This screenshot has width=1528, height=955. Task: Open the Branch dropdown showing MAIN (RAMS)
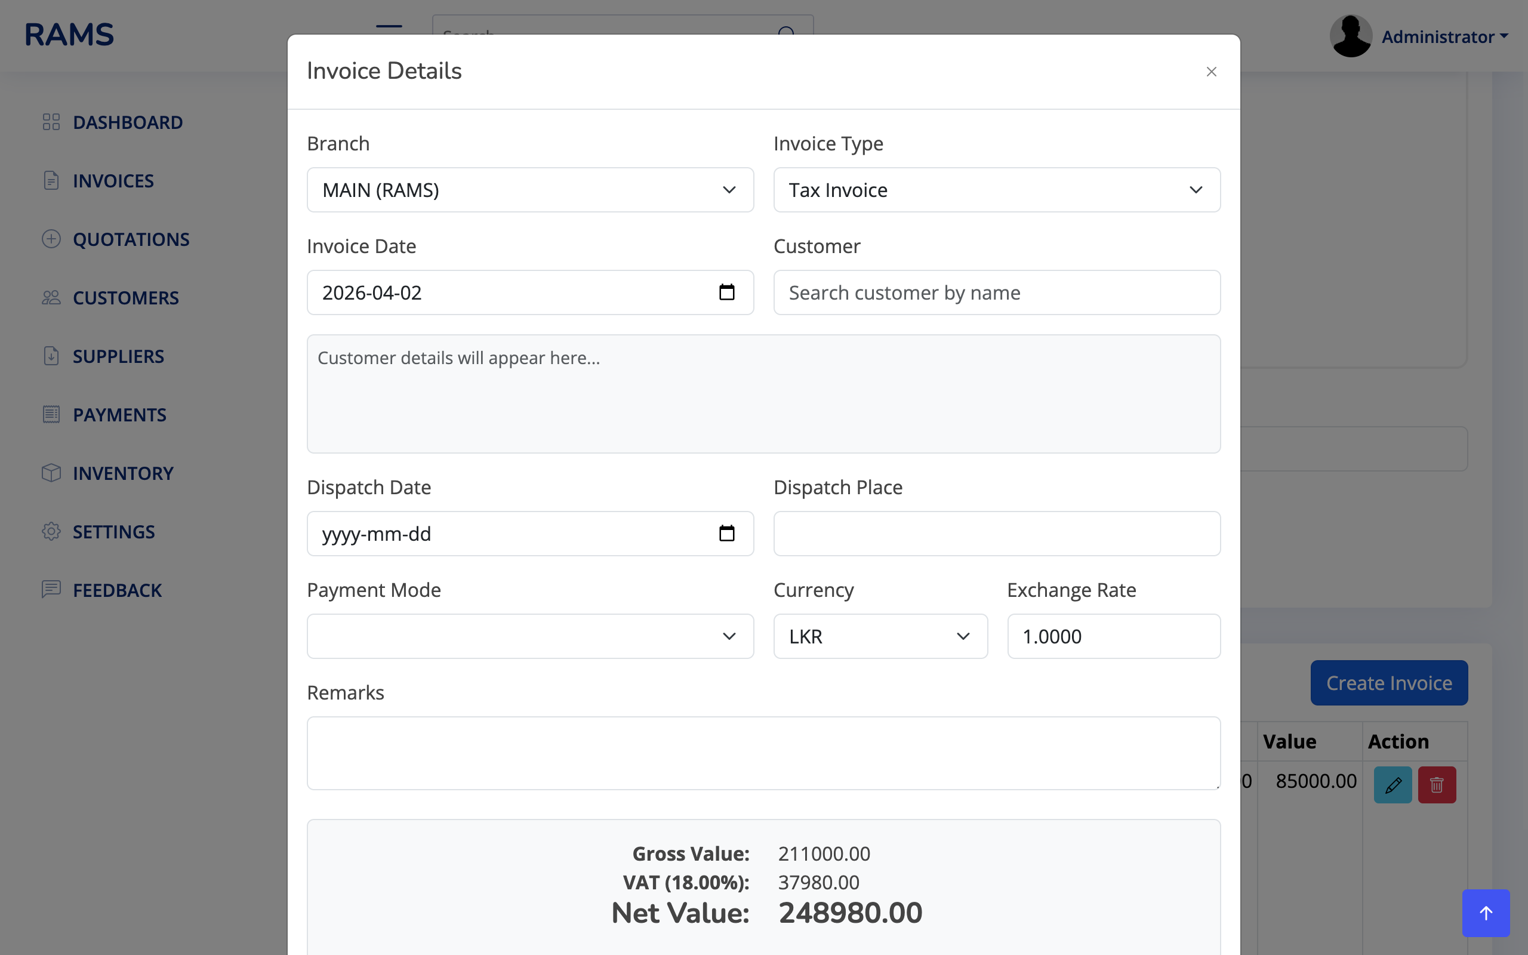click(530, 189)
